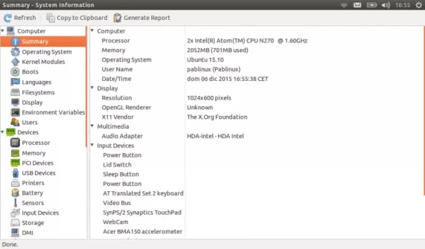Open the Operating System page
Screen dimensions: 425x249
point(46,52)
